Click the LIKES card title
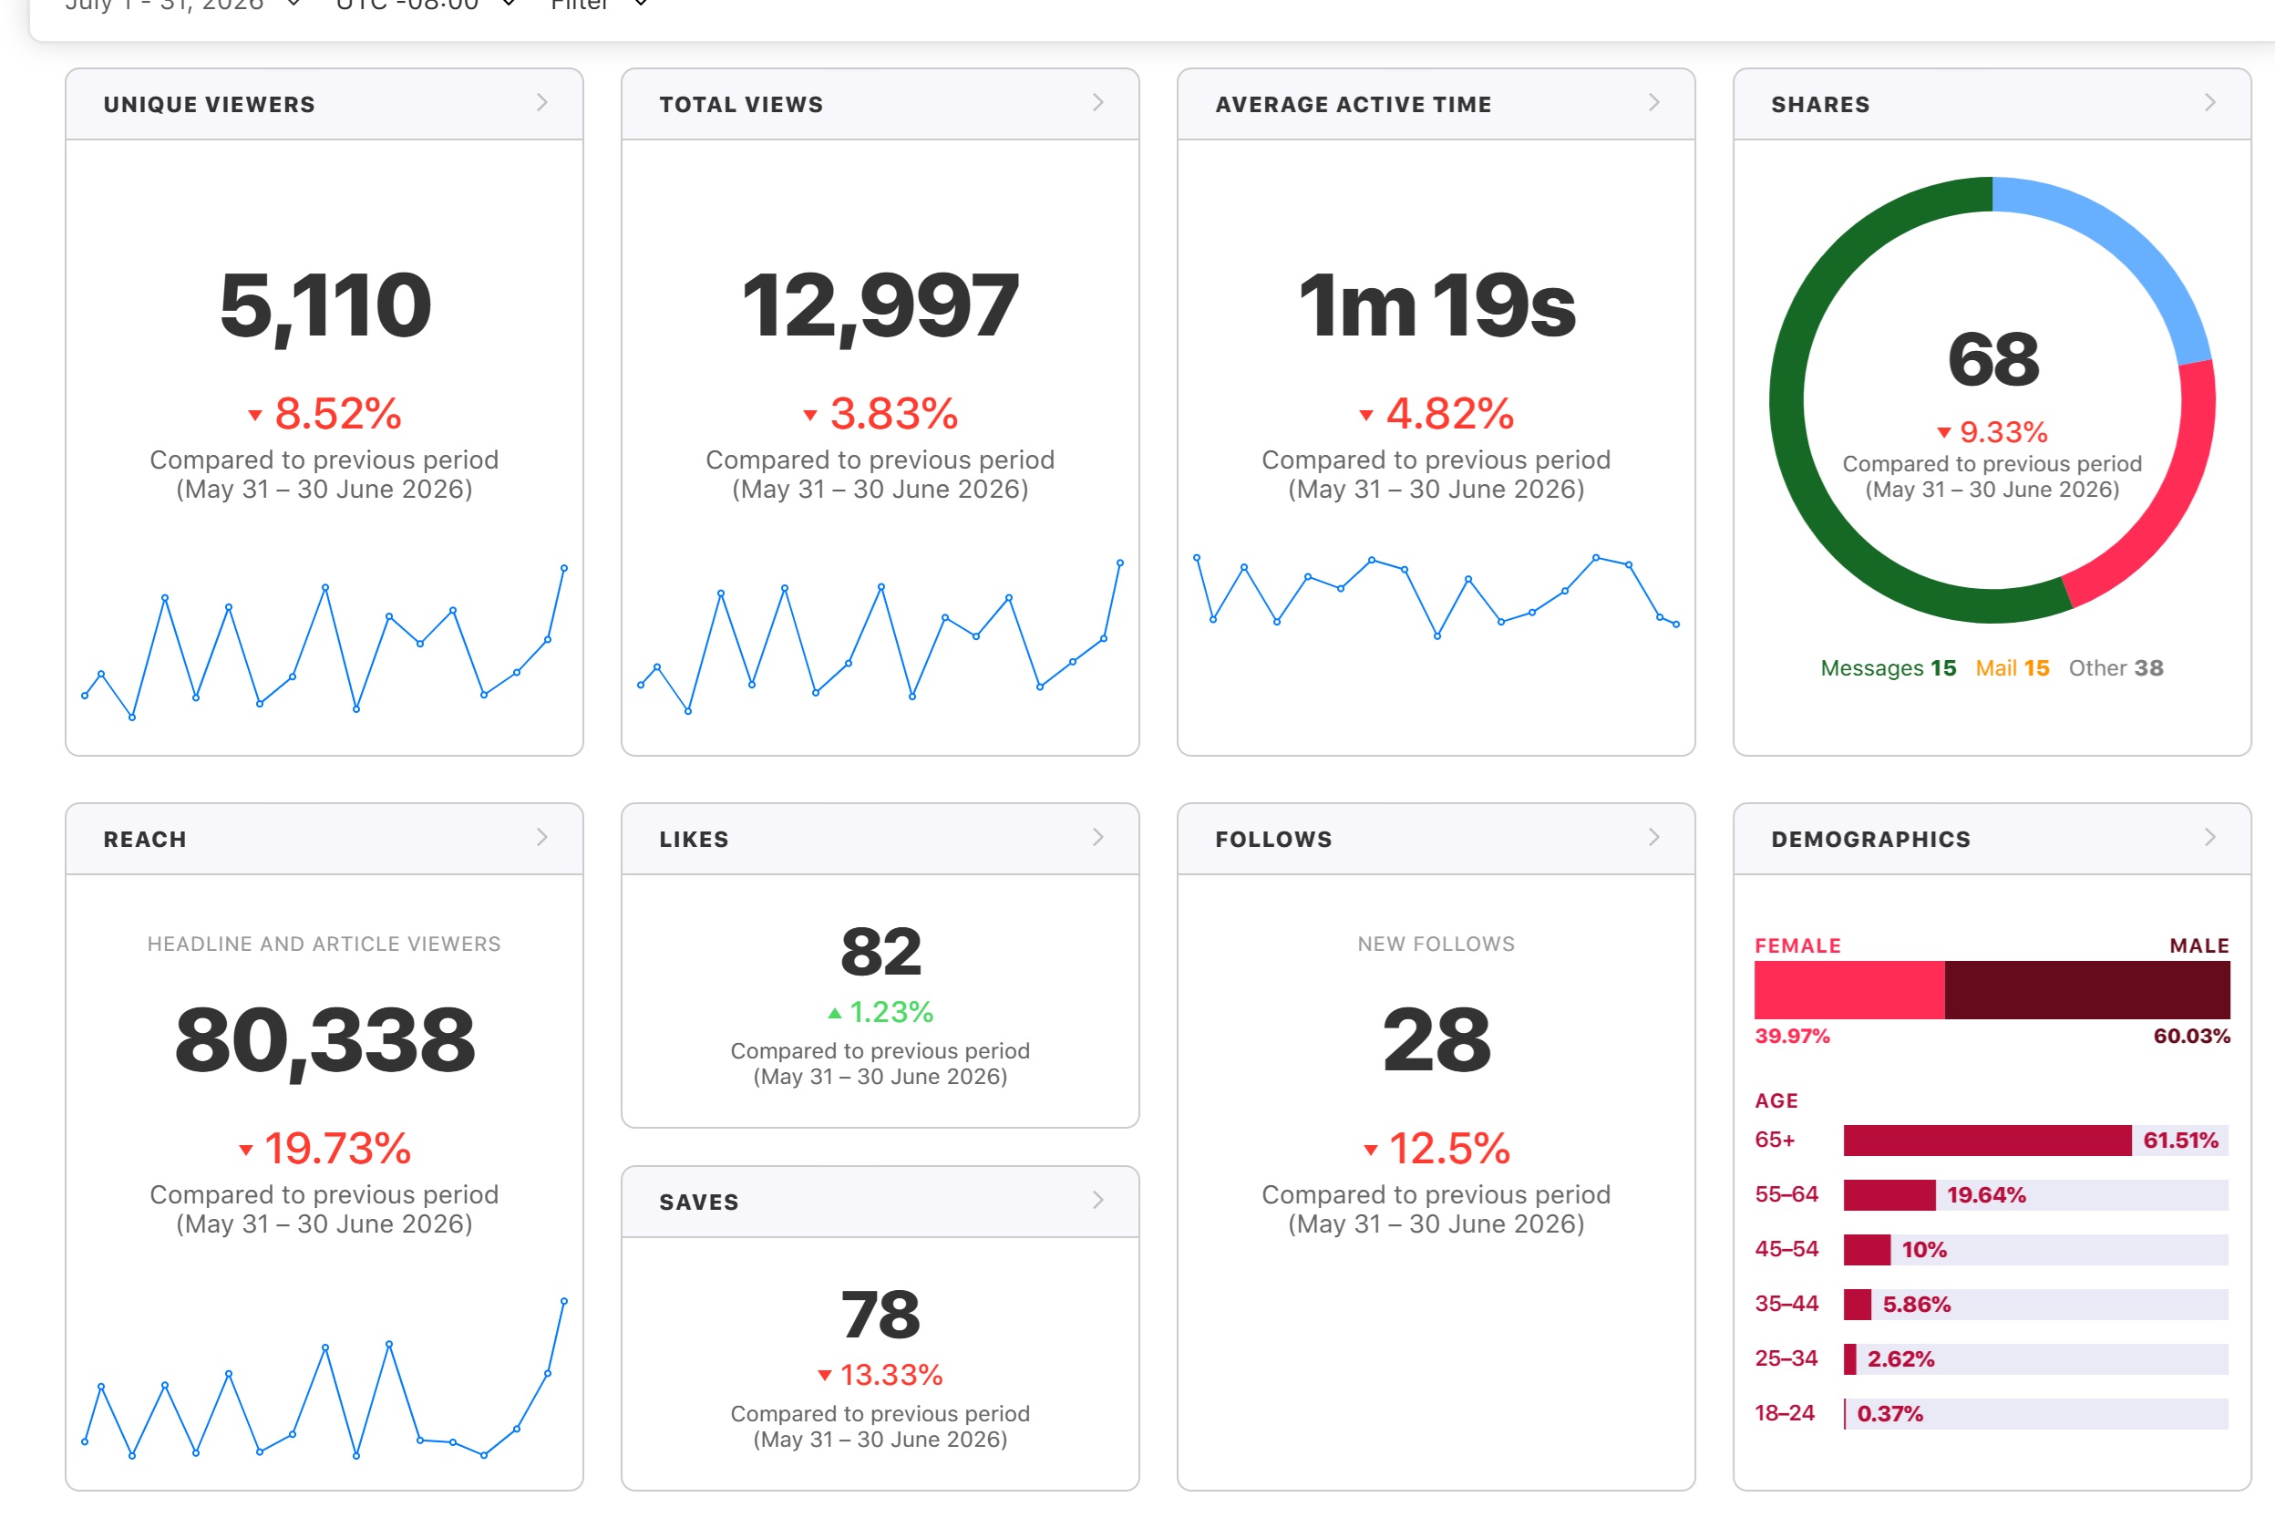The width and height of the screenshot is (2275, 1528). 694,839
